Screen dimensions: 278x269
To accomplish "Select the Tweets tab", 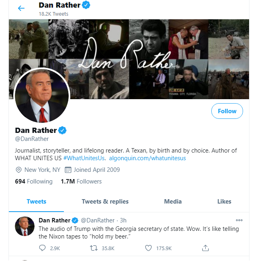I will [x=36, y=202].
